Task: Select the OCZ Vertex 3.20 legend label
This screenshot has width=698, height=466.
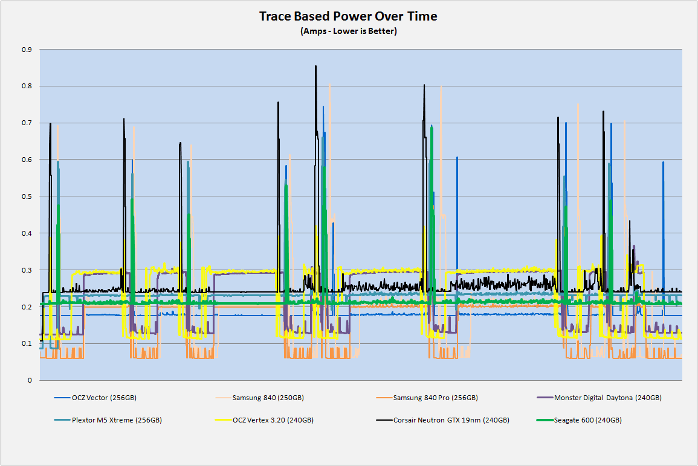Action: (x=271, y=420)
